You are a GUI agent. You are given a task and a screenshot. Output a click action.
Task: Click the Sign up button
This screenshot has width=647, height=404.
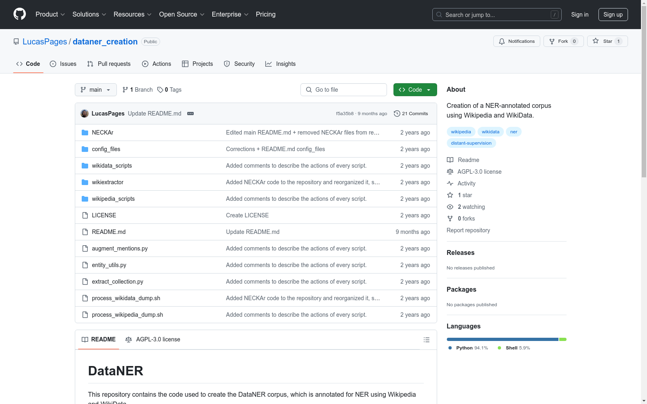pos(613,15)
